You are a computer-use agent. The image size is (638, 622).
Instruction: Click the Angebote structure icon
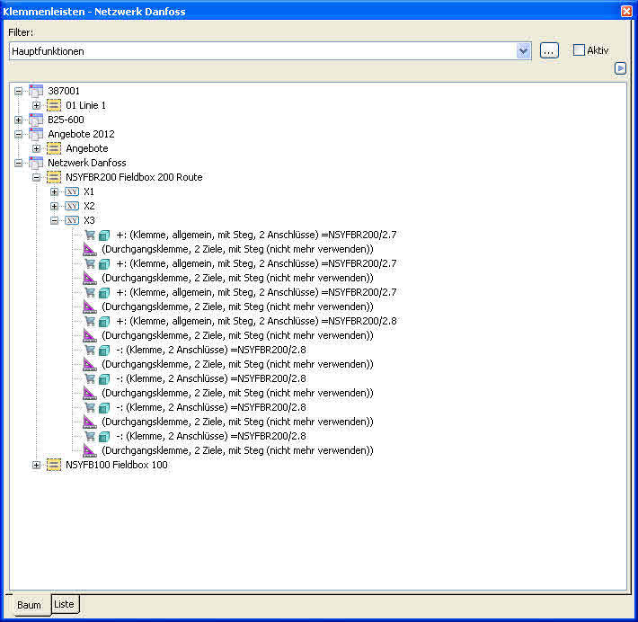(x=54, y=148)
